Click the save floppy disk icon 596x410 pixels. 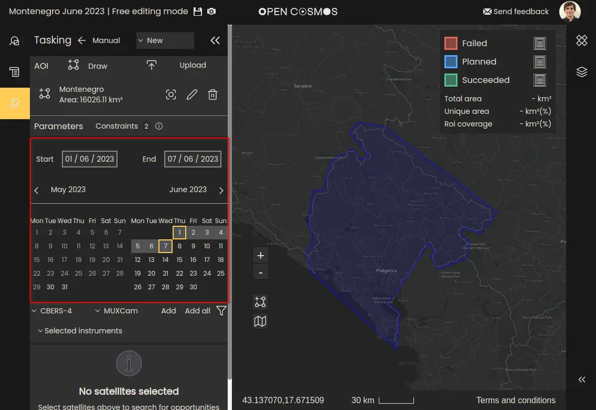tap(198, 12)
